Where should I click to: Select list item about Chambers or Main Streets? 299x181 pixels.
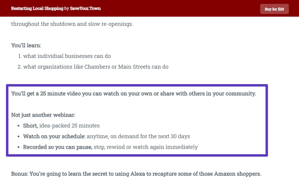tap(96, 67)
